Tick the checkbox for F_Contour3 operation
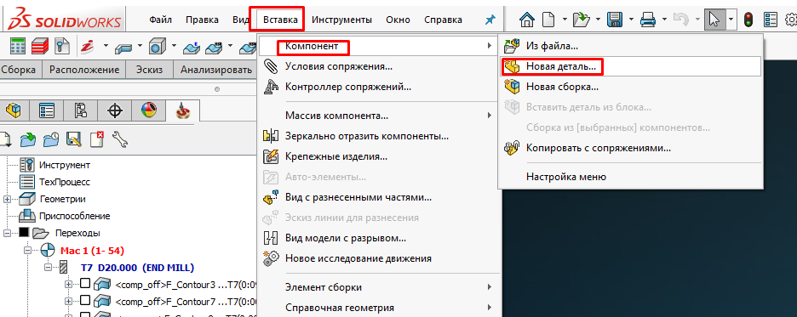This screenshot has height=317, width=797. 85,284
